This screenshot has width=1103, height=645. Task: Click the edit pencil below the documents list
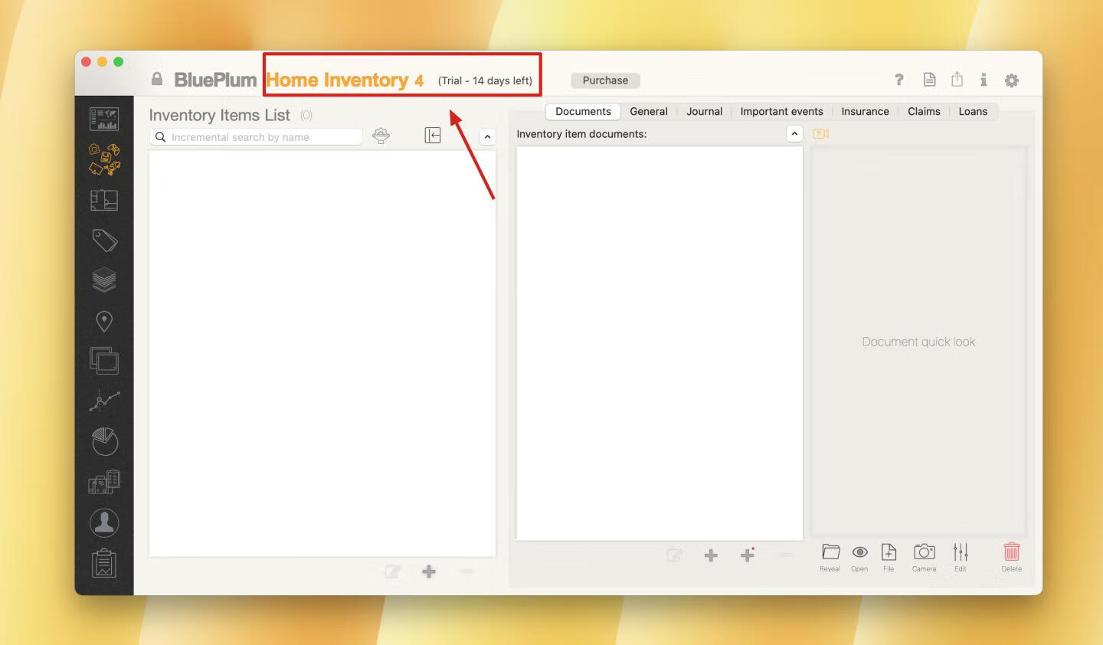point(674,555)
